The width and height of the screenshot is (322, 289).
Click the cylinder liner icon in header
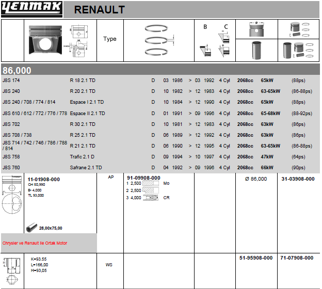pos(256,51)
